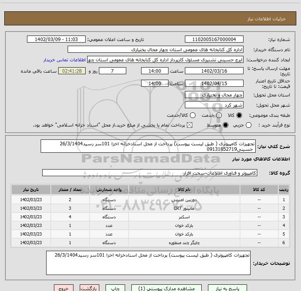Click the اسکنر item row
The height and width of the screenshot is (291, 301).
(x=150, y=217)
